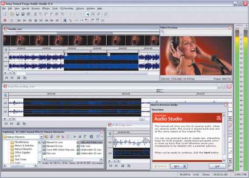Click Play at bottom of Studio.avi window
The width and height of the screenshot is (249, 178).
pos(25,78)
